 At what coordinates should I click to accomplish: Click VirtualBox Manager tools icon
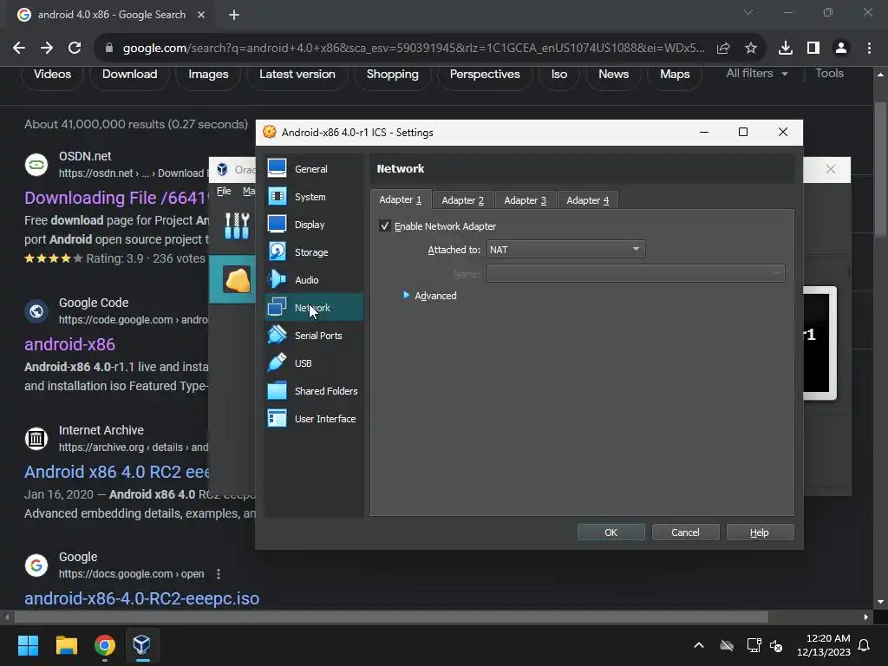click(237, 225)
